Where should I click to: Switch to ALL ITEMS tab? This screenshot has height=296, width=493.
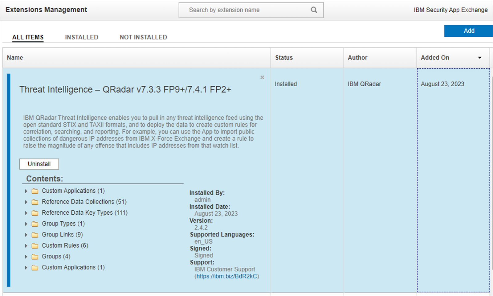pos(28,37)
